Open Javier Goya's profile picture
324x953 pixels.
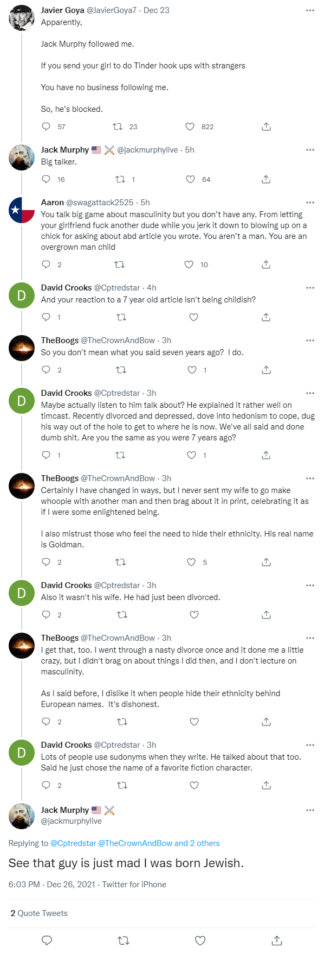[22, 18]
